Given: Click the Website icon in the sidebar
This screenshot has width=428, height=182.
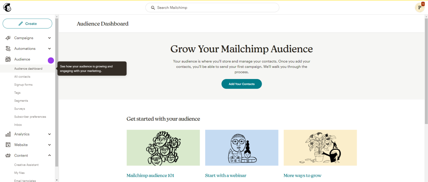Looking at the screenshot, I should (8, 145).
